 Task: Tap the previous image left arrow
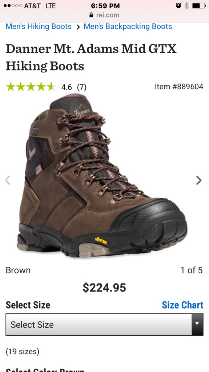pos(8,180)
